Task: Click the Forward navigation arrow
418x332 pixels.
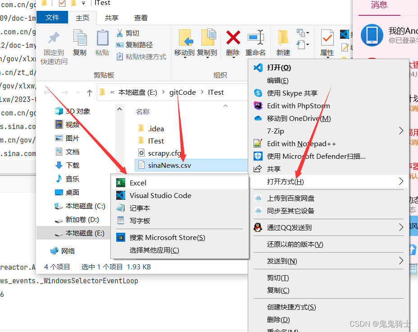Action: click(64, 92)
